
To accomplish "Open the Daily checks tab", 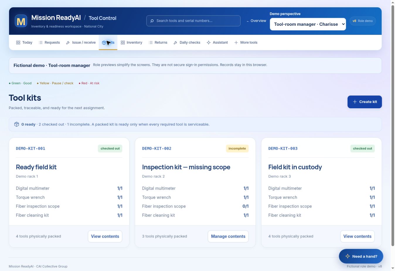I will point(187,42).
